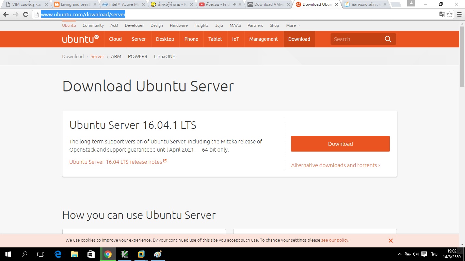Open the Management section in the orange nav
465x261 pixels.
[x=263, y=39]
